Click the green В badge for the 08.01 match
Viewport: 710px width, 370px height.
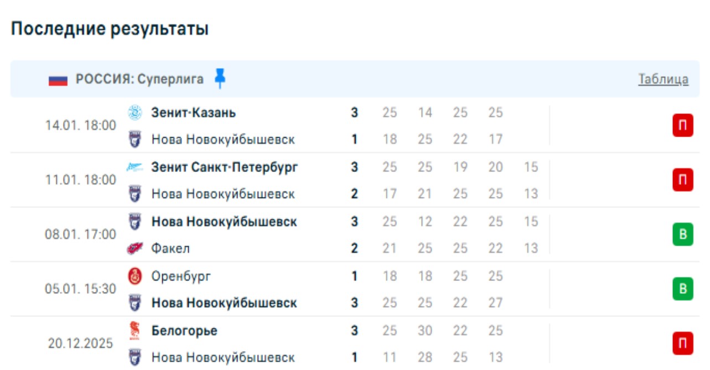tap(683, 234)
